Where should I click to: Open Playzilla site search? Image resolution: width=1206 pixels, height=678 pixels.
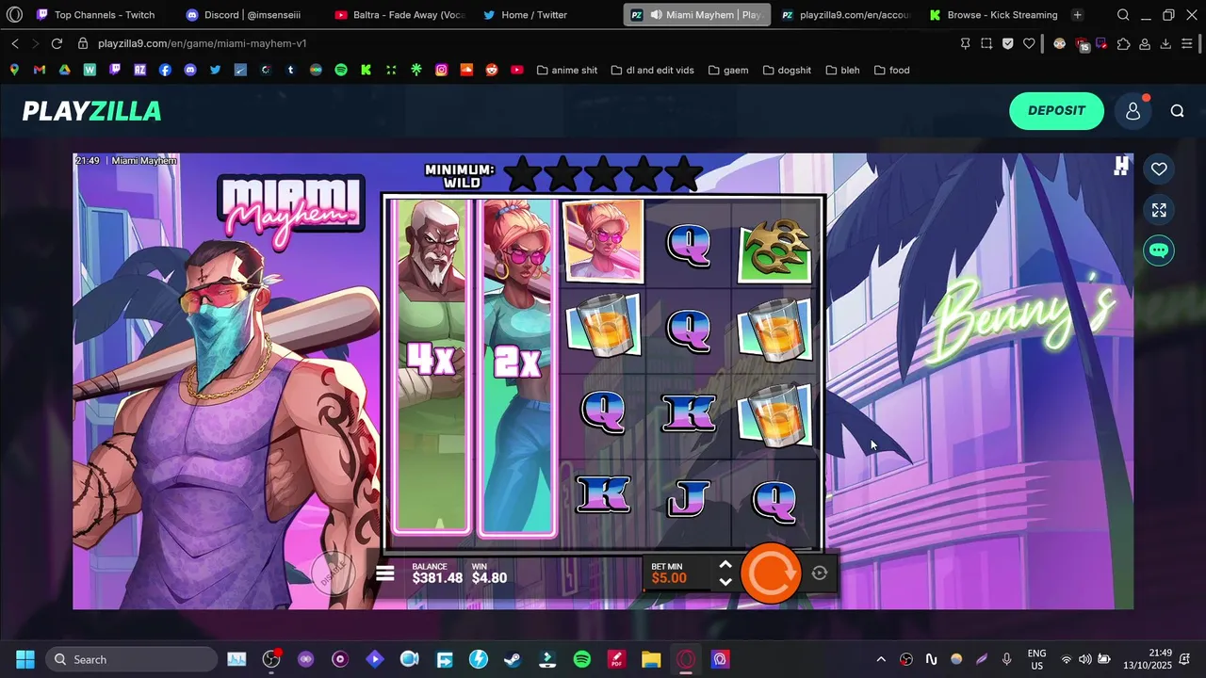coord(1177,111)
